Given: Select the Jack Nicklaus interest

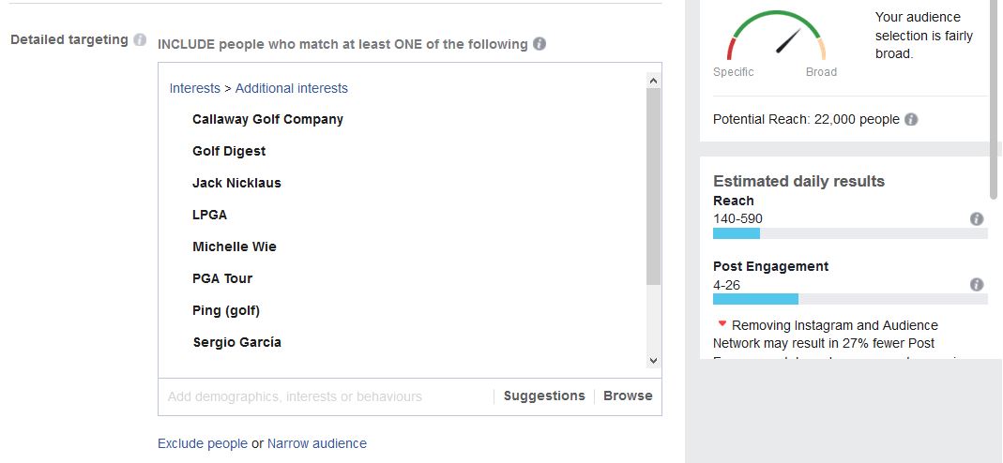Looking at the screenshot, I should [x=236, y=184].
